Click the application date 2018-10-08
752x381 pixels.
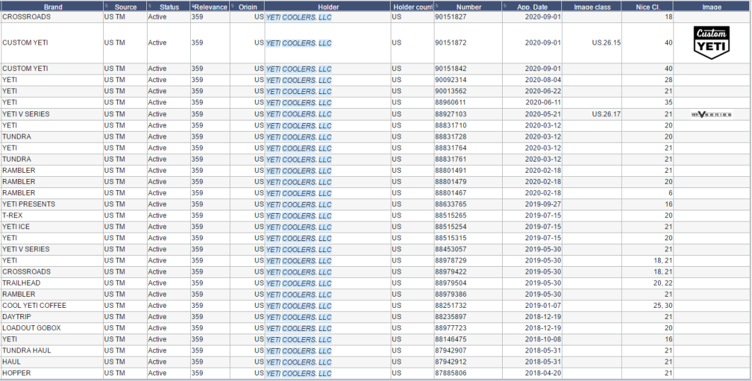[x=543, y=339]
